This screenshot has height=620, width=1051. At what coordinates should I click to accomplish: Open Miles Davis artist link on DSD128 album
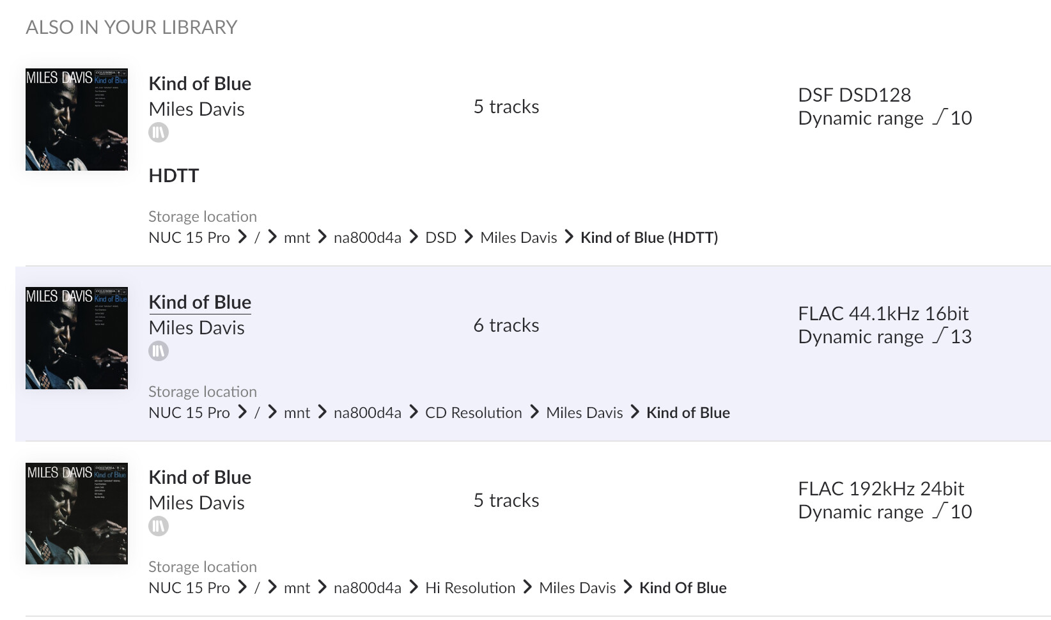[196, 109]
